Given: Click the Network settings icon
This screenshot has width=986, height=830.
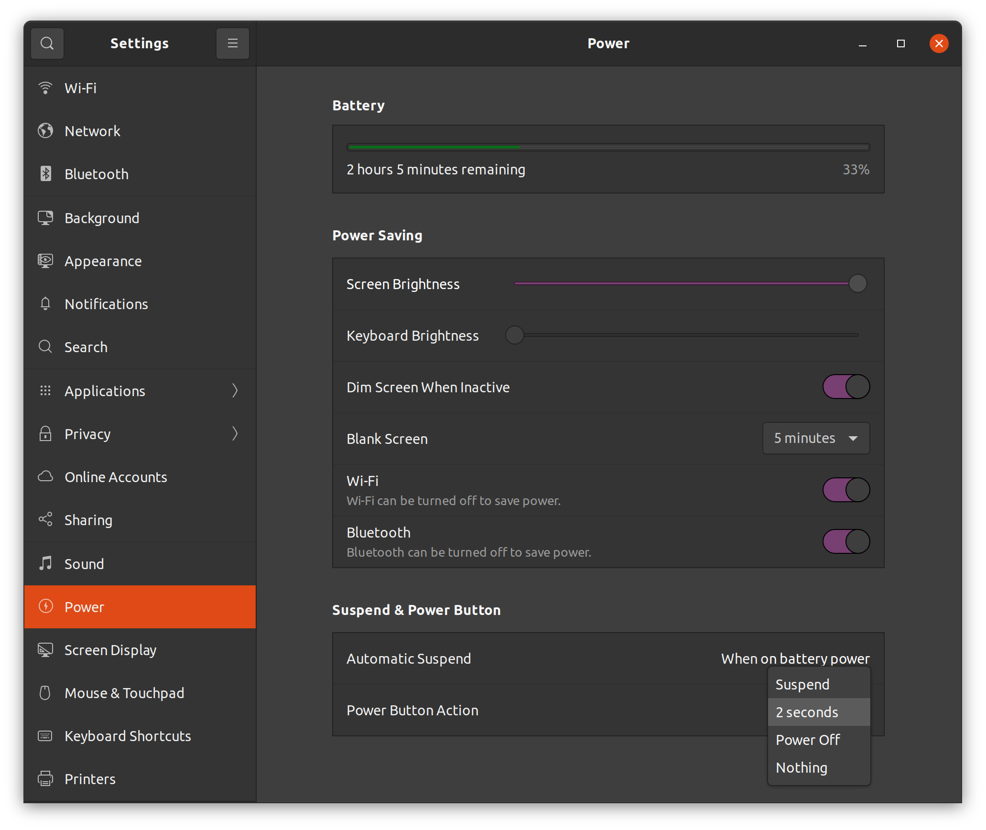Looking at the screenshot, I should point(45,130).
